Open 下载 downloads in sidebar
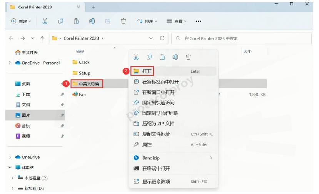 click(x=23, y=94)
